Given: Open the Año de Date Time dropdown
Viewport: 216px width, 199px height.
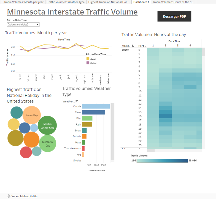Looking at the screenshot, I should (x=23, y=25).
